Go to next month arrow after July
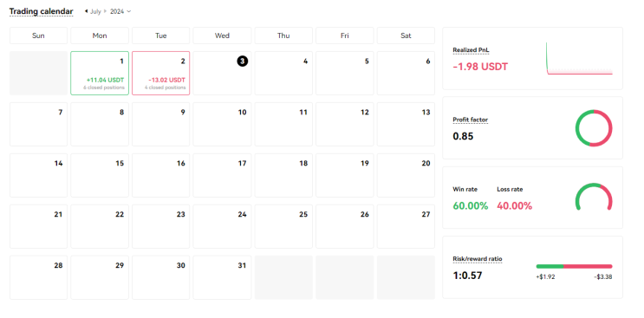The image size is (644, 318). click(105, 11)
